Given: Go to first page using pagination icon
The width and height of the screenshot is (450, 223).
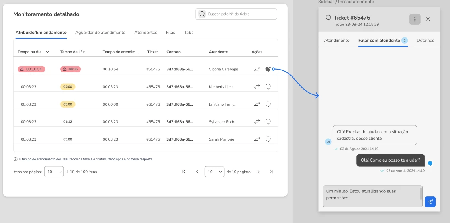Looking at the screenshot, I should (184, 172).
